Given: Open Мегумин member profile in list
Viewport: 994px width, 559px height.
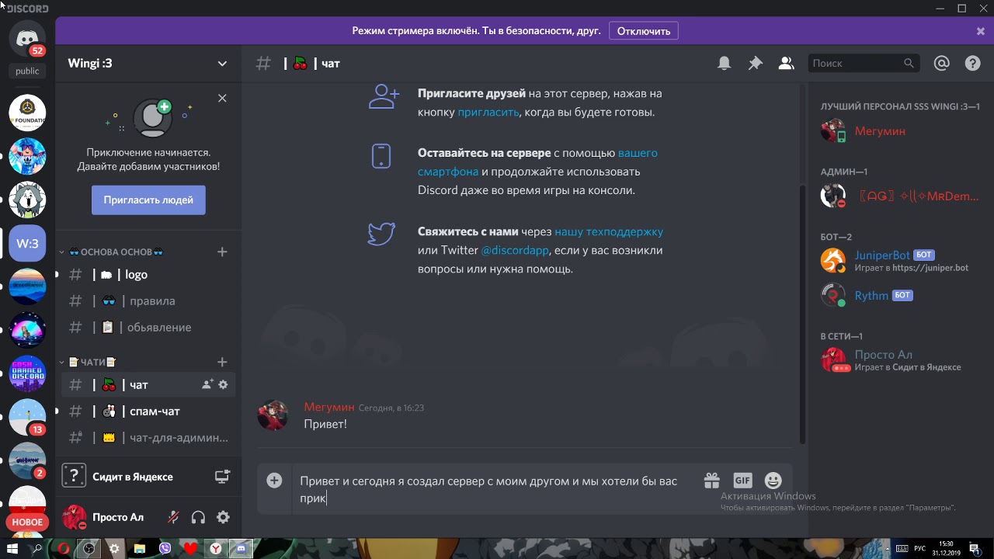Looking at the screenshot, I should point(899,131).
